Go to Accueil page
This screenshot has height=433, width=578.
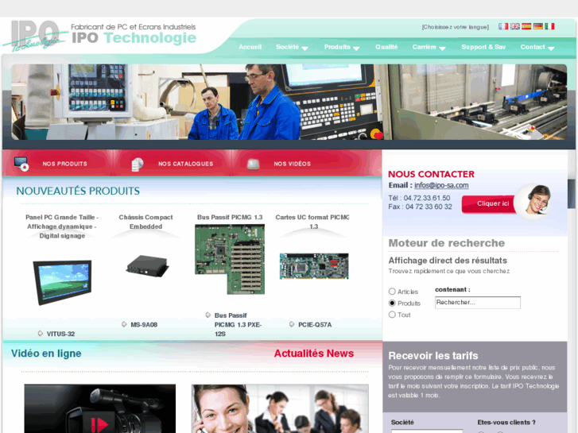coord(250,47)
